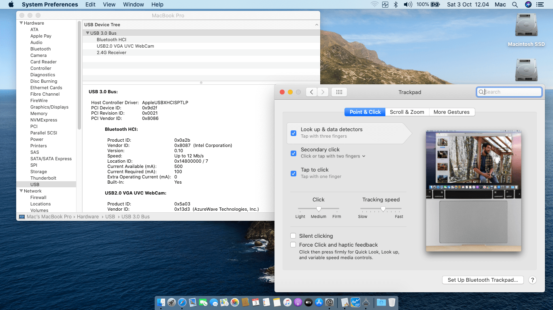Click the Bluetooth icon in the menu bar
This screenshot has width=553, height=310.
click(396, 4)
